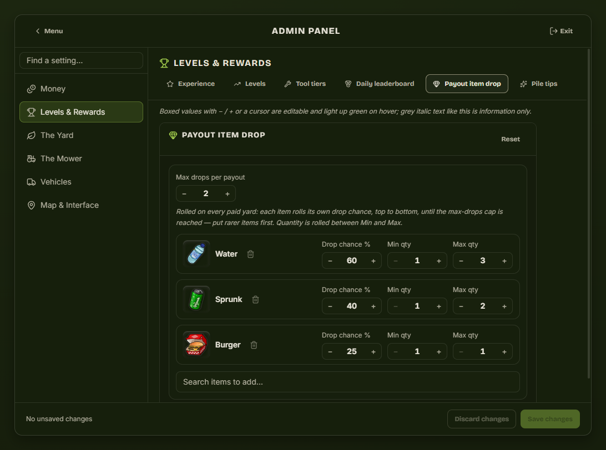Click Water drop chance value 60
The width and height of the screenshot is (606, 450).
click(352, 261)
